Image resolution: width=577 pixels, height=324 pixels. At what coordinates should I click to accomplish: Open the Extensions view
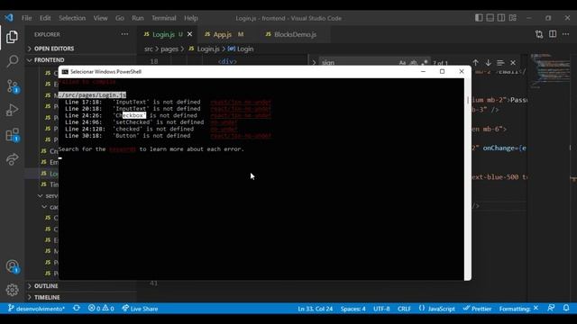13,135
